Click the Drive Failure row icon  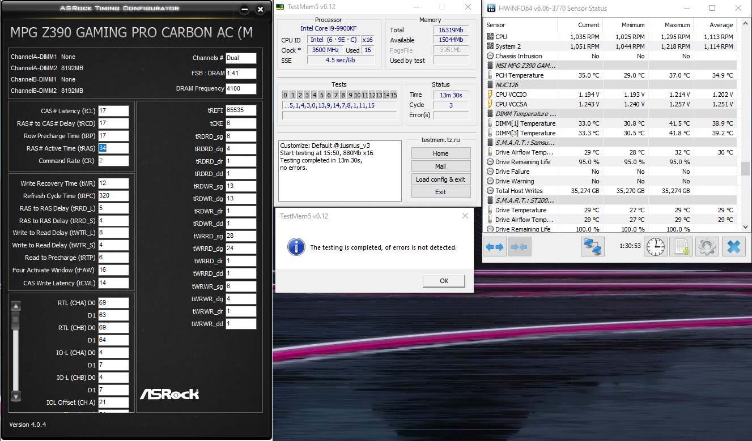point(490,172)
